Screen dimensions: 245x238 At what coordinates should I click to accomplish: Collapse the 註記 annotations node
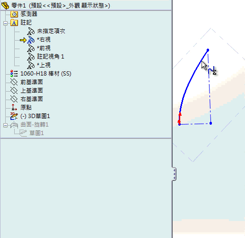(5, 23)
